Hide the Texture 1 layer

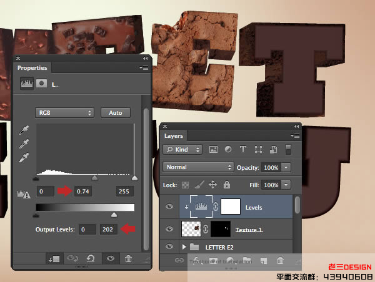coord(169,229)
